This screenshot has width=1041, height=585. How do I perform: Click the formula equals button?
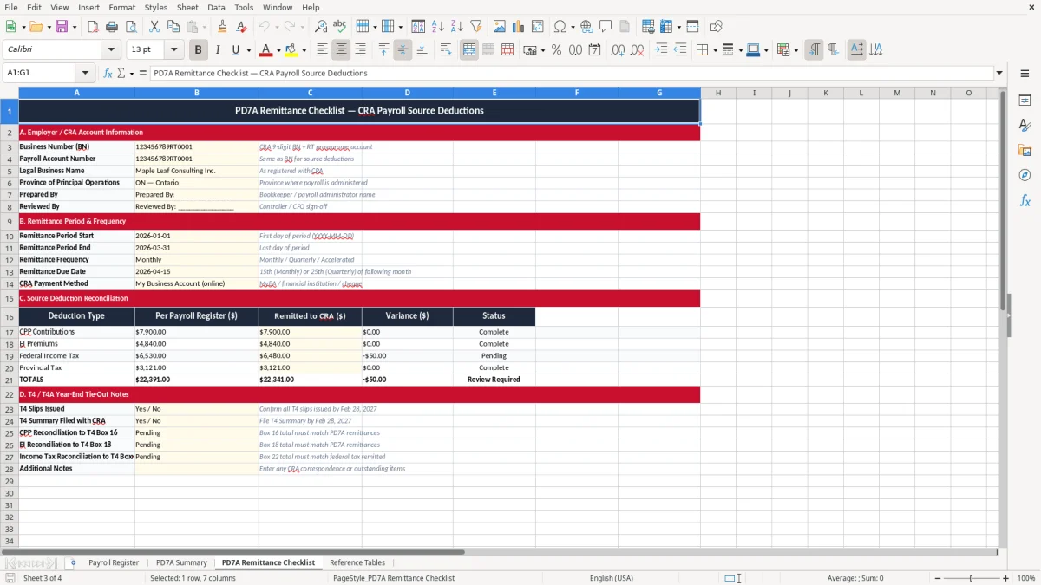coord(142,73)
